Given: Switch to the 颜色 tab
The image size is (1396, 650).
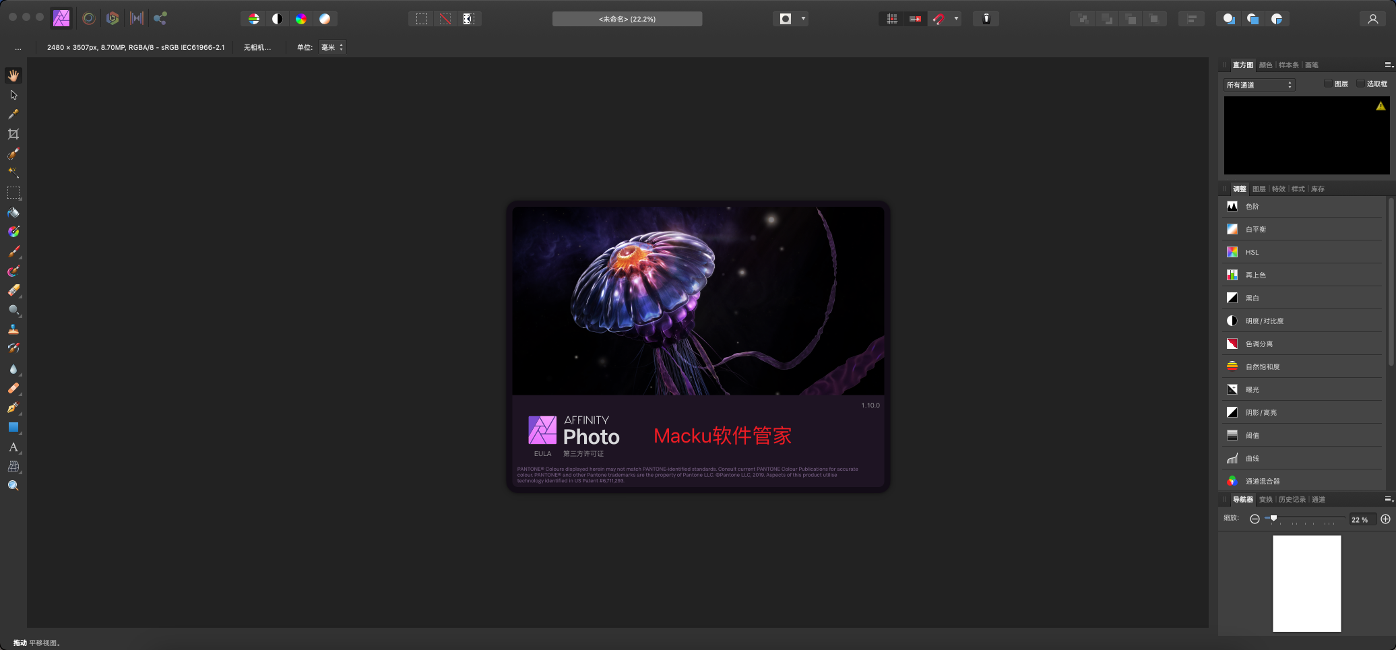Looking at the screenshot, I should point(1265,65).
